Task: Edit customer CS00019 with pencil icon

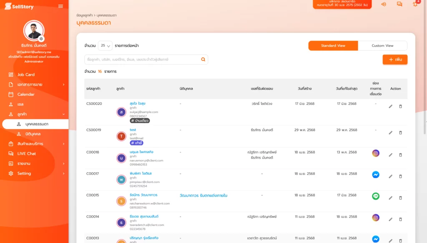Action: (390, 133)
